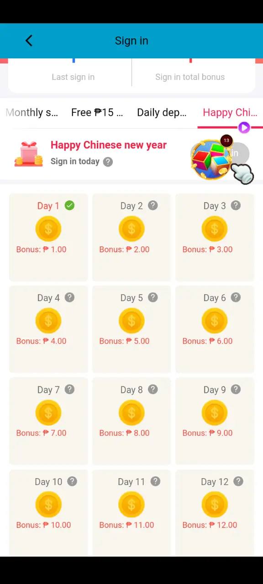Tap the question mark on Day 2
The width and height of the screenshot is (263, 584).
153,205
